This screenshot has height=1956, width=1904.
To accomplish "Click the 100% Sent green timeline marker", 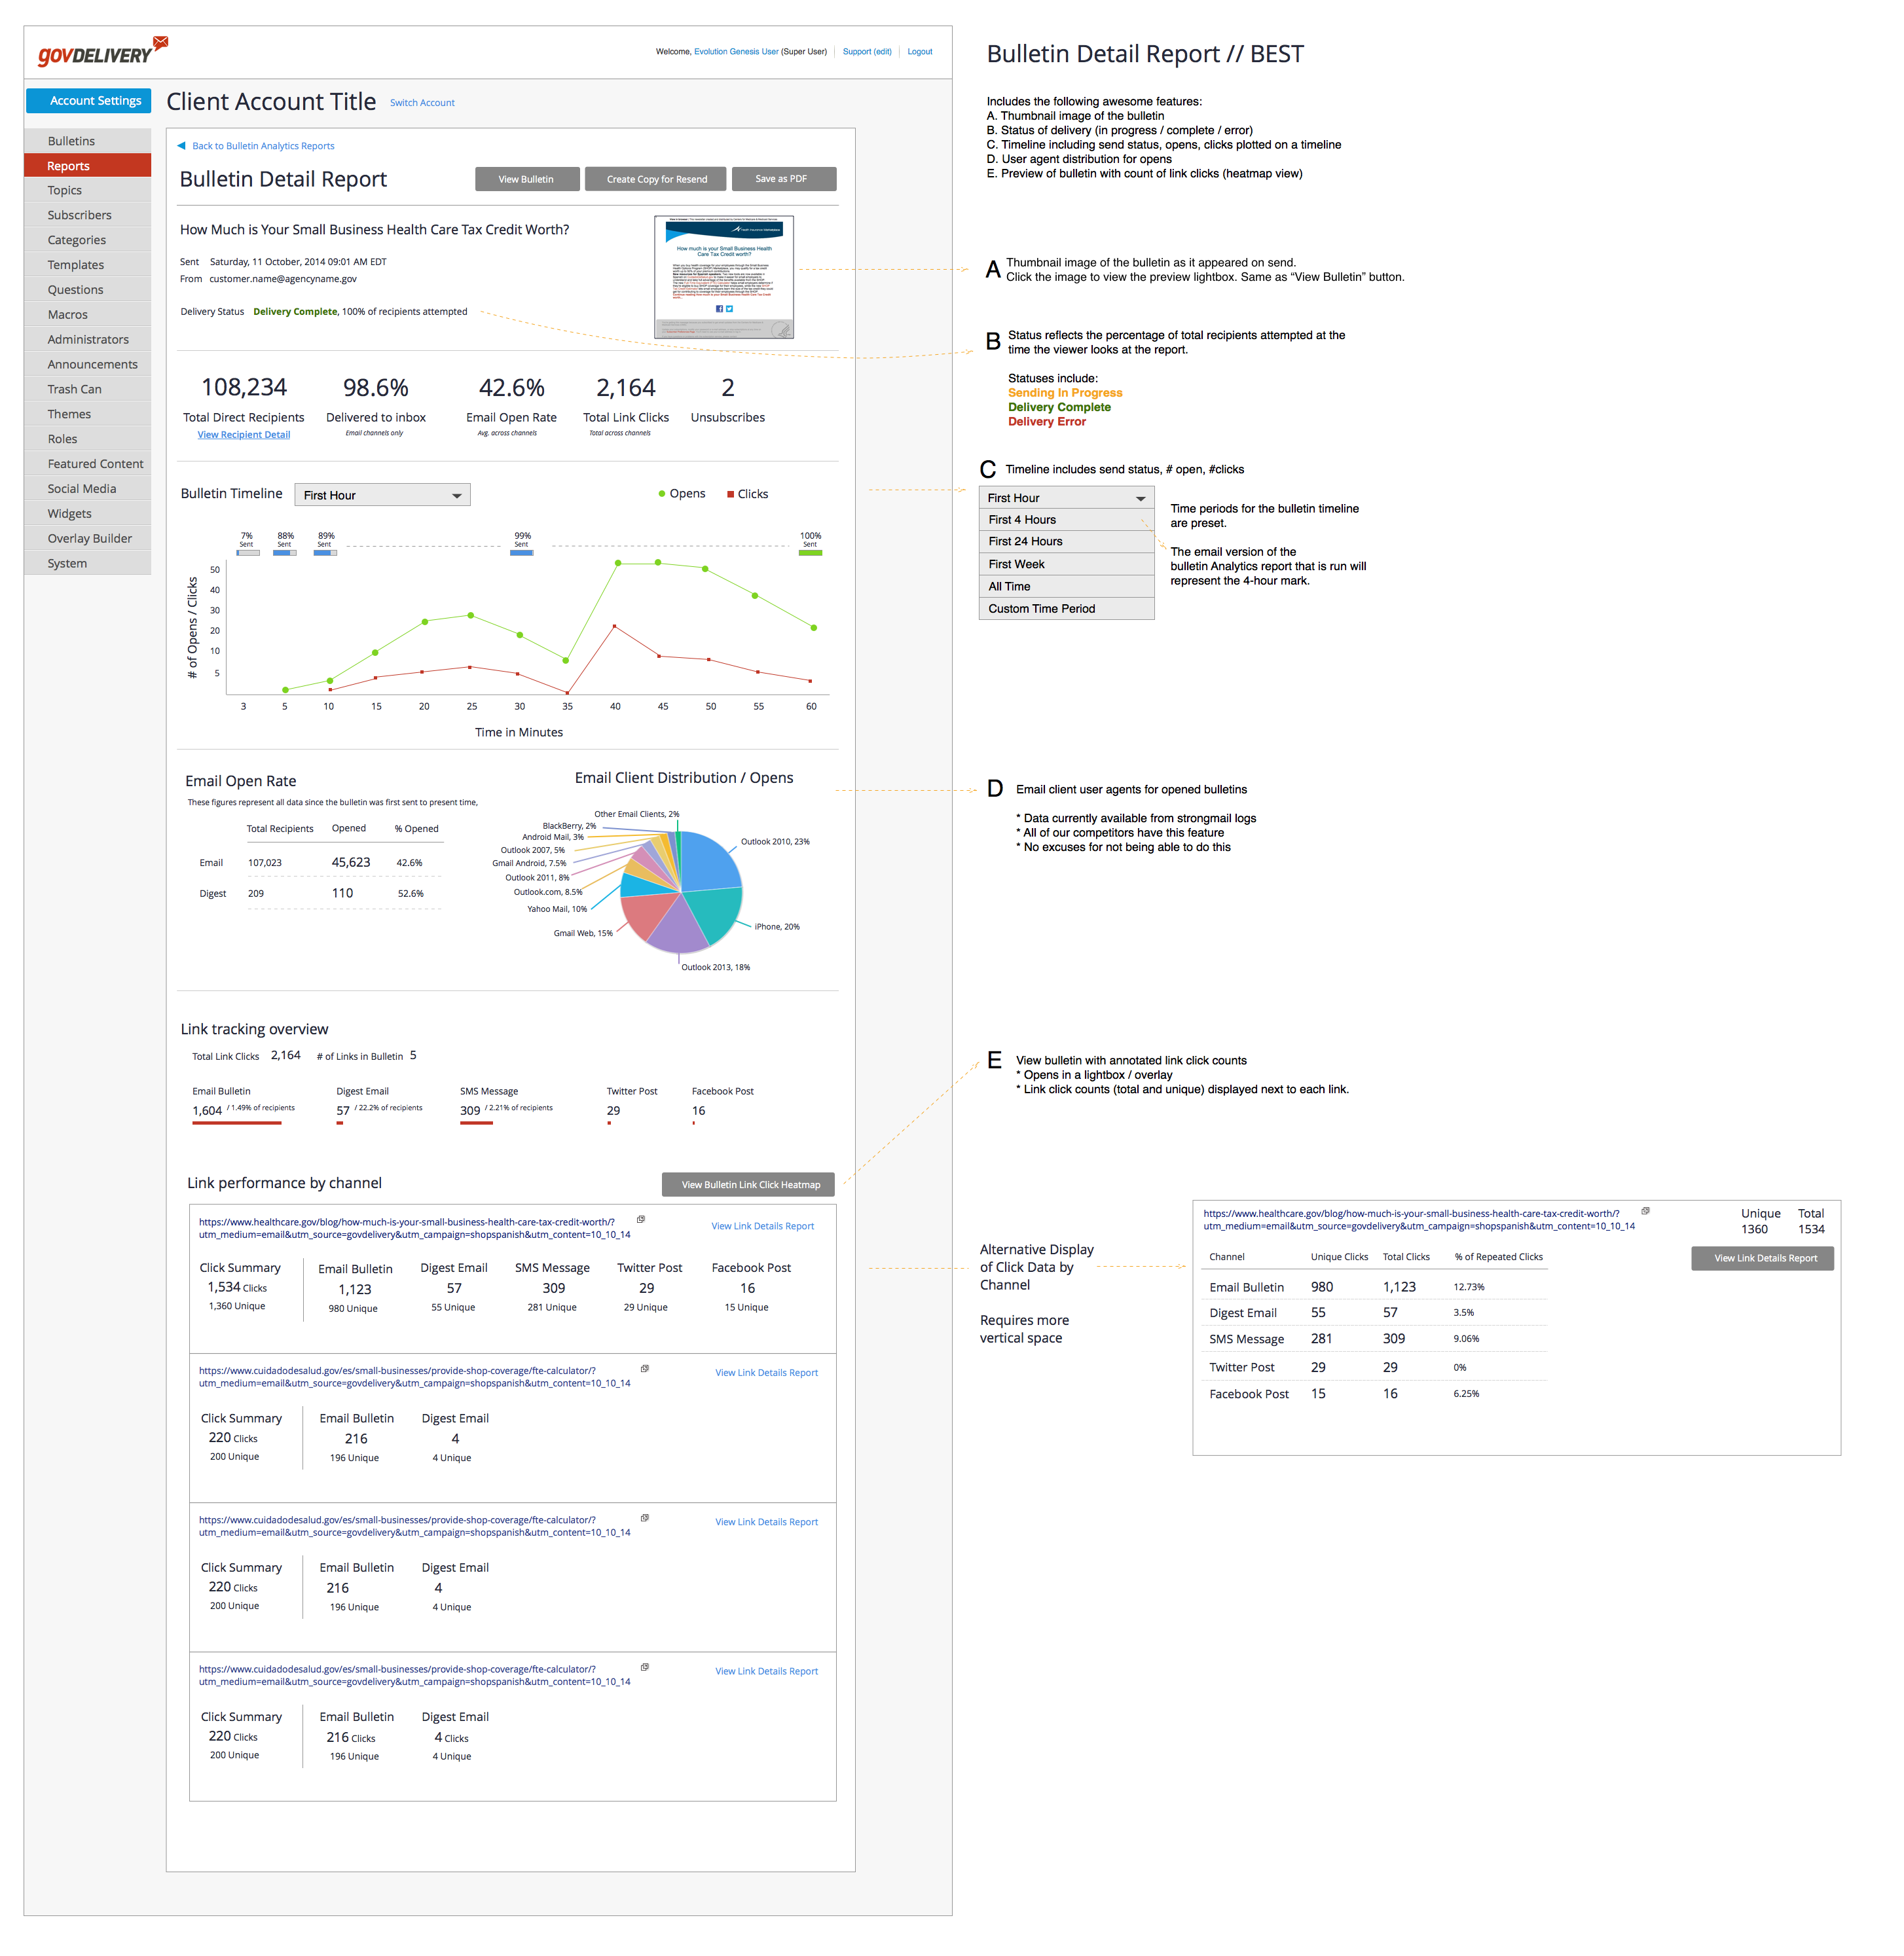I will (x=810, y=552).
